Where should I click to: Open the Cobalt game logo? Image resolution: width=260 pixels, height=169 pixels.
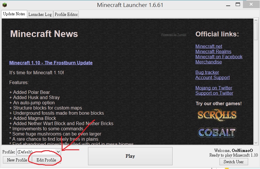point(217,132)
